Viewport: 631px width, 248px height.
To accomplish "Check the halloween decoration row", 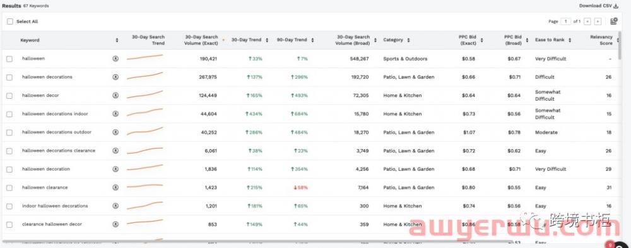I will [9, 169].
